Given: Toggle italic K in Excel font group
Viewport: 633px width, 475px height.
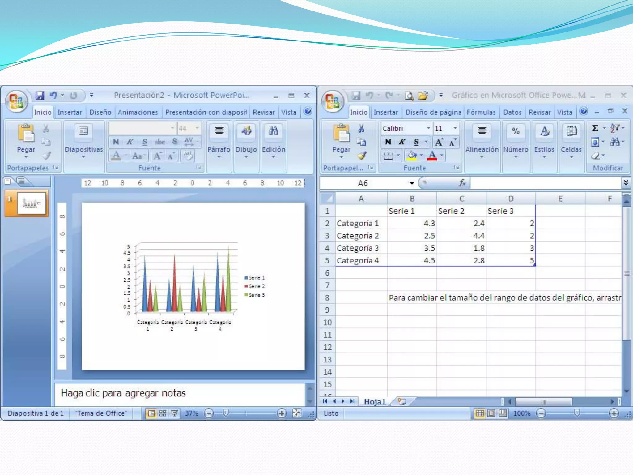Looking at the screenshot, I should pos(402,142).
